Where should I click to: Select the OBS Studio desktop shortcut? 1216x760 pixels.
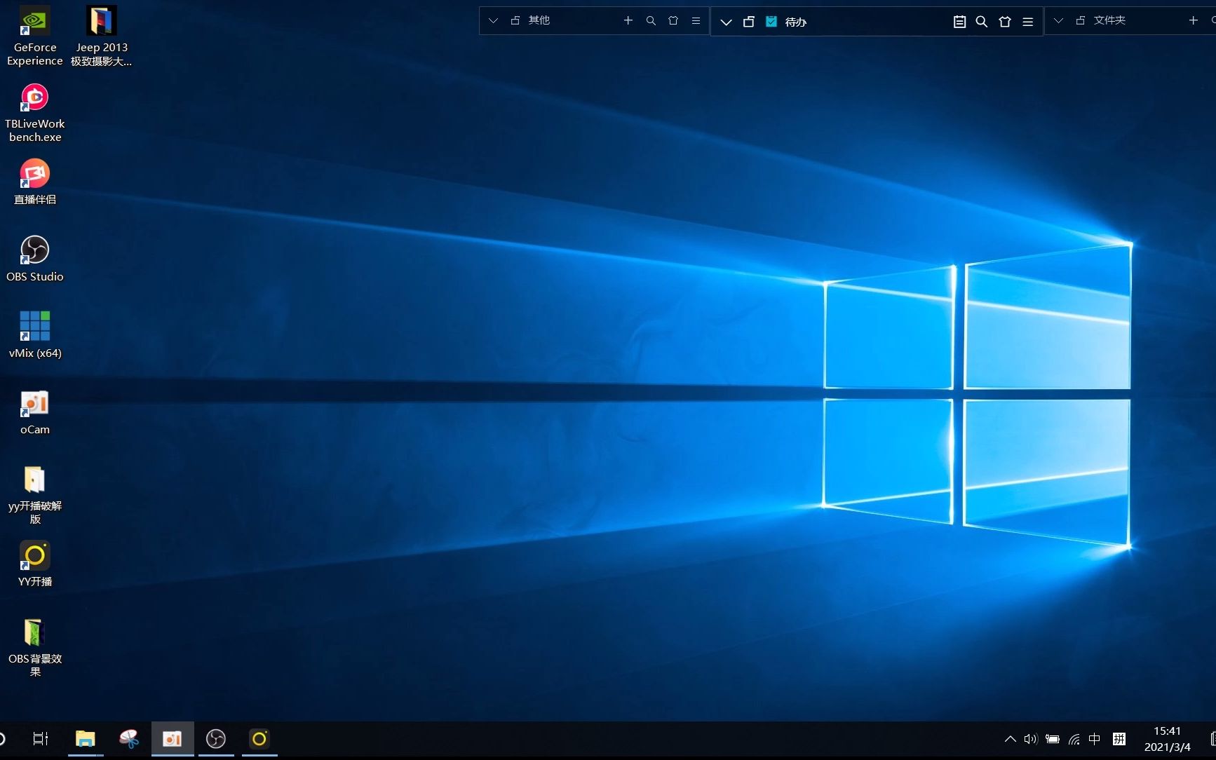tap(34, 259)
